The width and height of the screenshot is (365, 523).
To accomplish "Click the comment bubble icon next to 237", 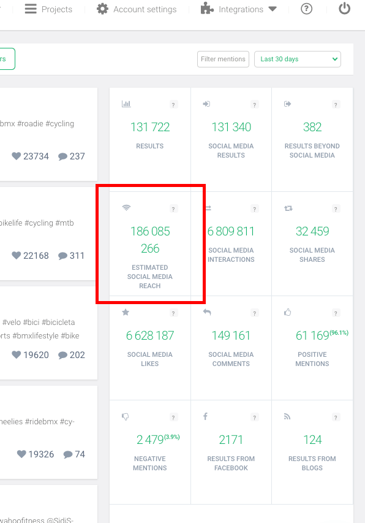I will pos(62,156).
